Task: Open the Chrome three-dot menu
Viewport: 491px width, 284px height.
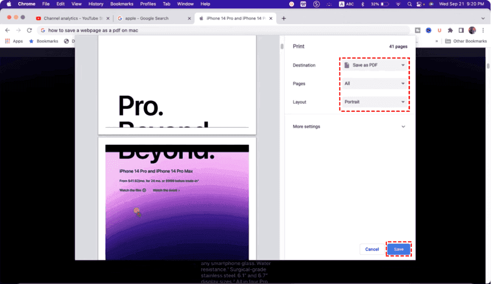Action: [x=483, y=30]
